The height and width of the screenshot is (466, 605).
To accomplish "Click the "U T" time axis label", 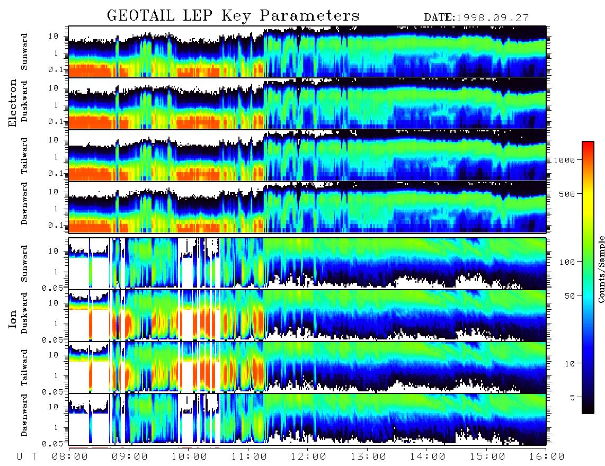I will click(x=26, y=457).
